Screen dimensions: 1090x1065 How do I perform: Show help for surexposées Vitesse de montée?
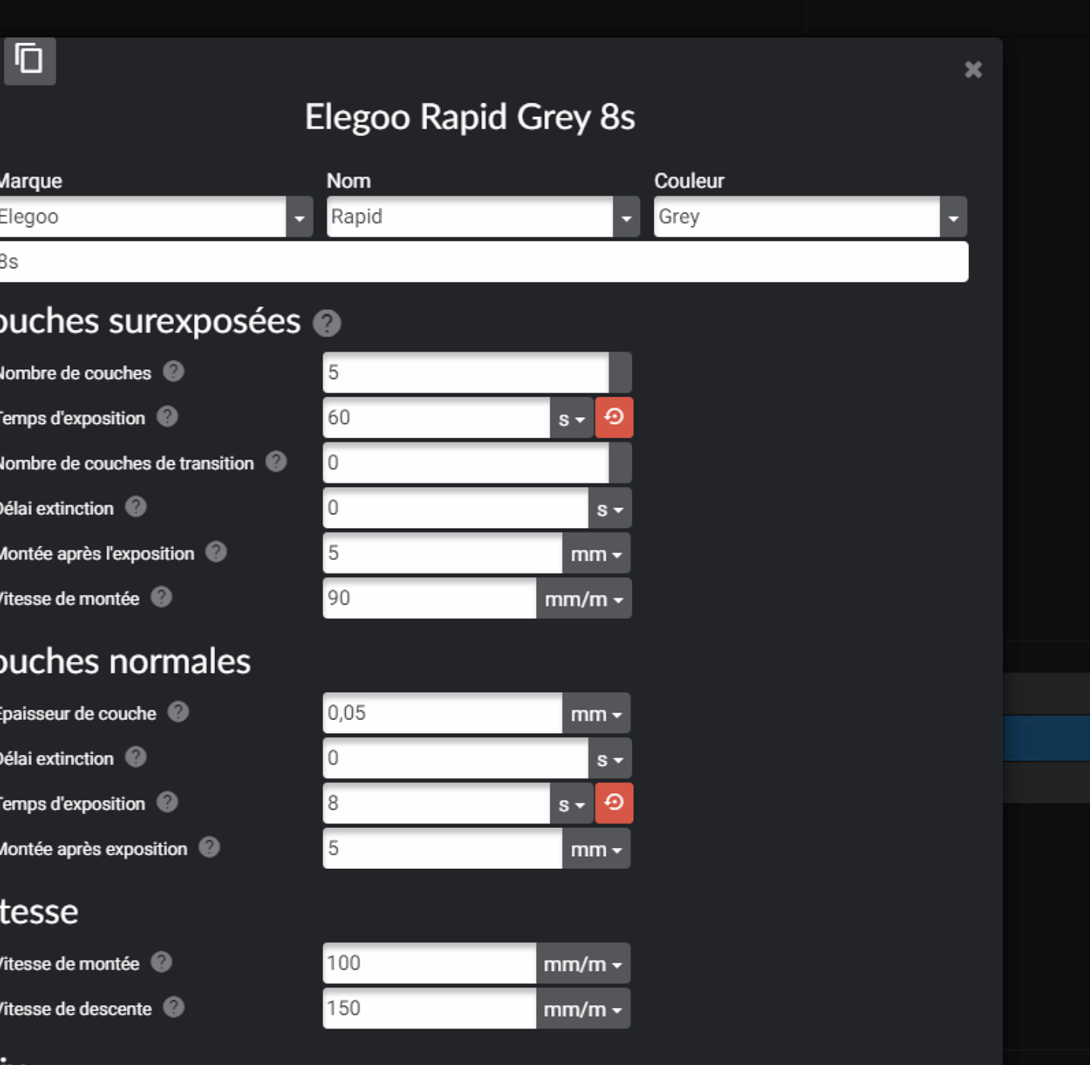click(161, 597)
